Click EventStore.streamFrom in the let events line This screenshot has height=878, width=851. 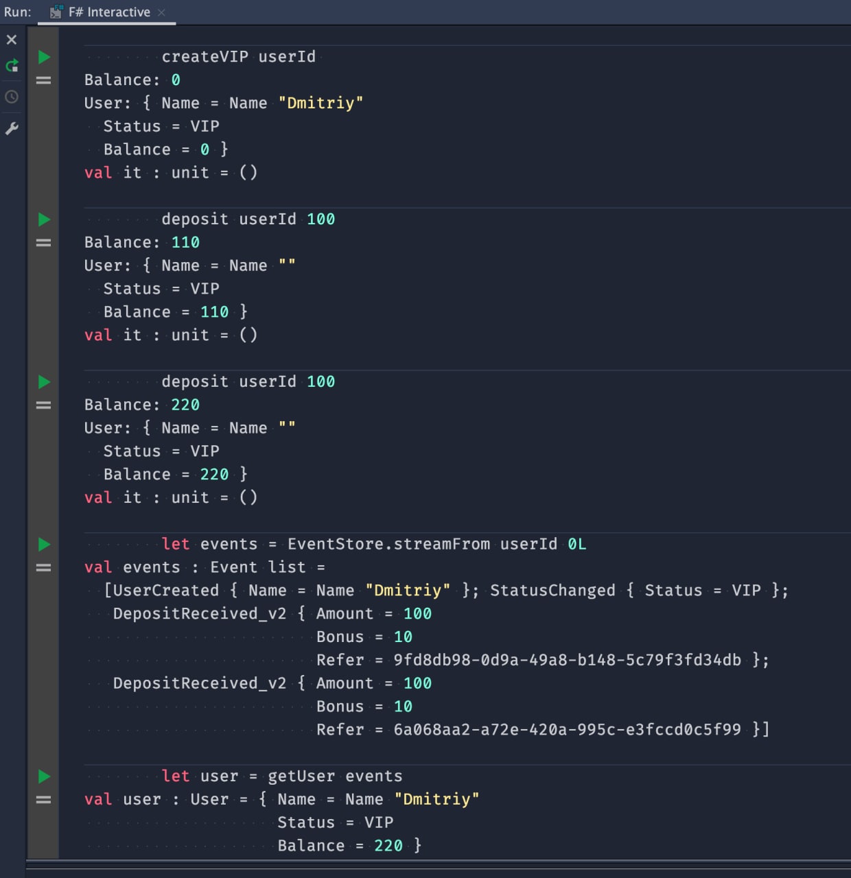click(x=388, y=544)
